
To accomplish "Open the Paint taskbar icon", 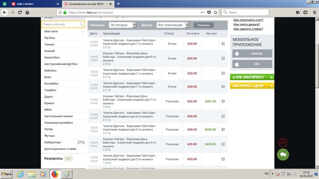I will tap(67, 174).
